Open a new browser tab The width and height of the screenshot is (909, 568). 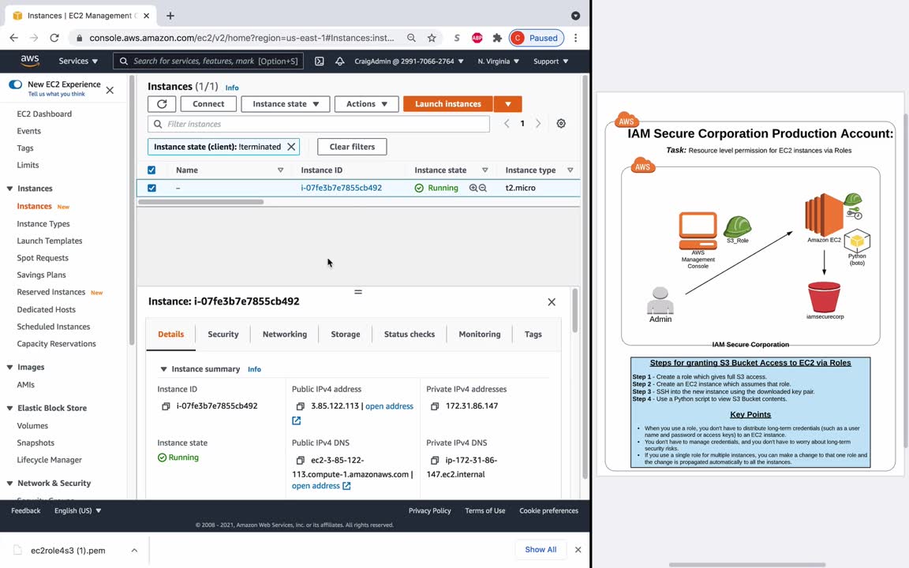coord(170,16)
